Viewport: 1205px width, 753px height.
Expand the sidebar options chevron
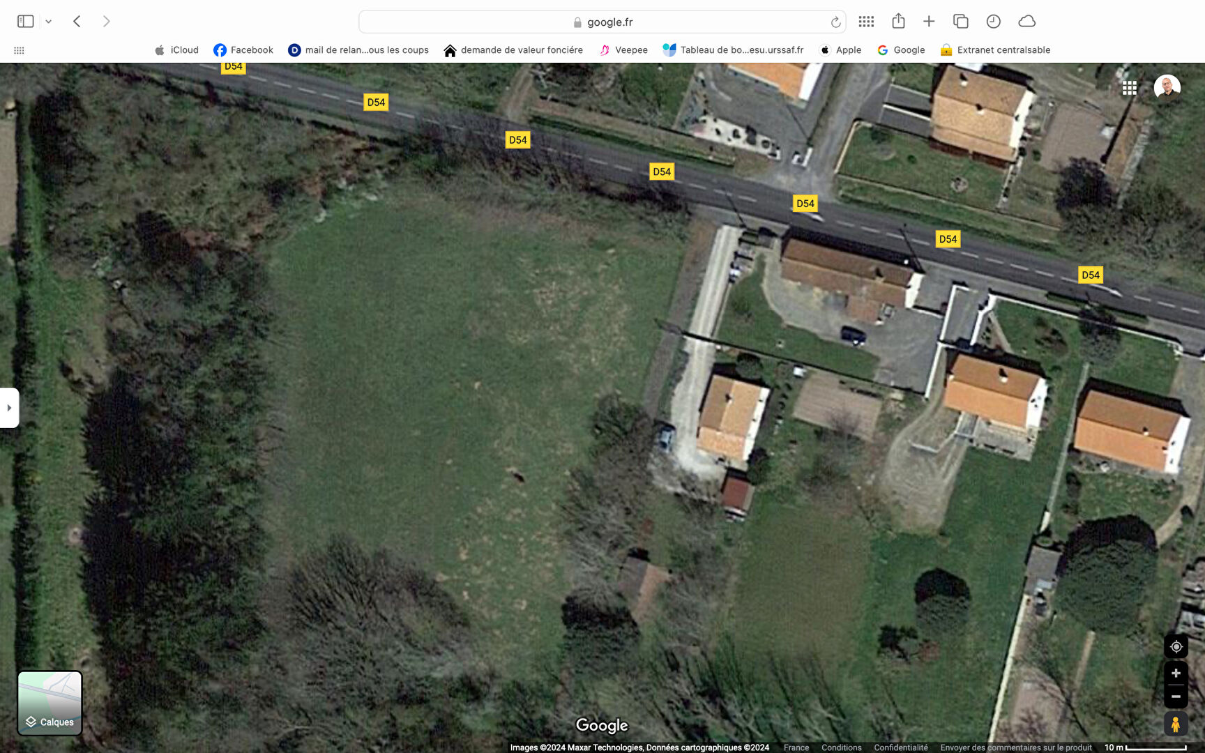pyautogui.click(x=48, y=21)
